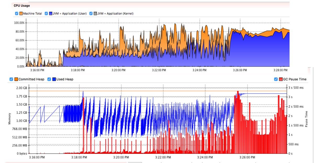Uncheck the GC Pause Time checkbox
Screen dimensions: 314x163
pos(276,79)
